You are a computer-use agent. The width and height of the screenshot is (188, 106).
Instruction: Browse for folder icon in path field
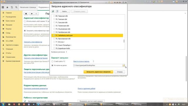pyautogui.click(x=123, y=65)
